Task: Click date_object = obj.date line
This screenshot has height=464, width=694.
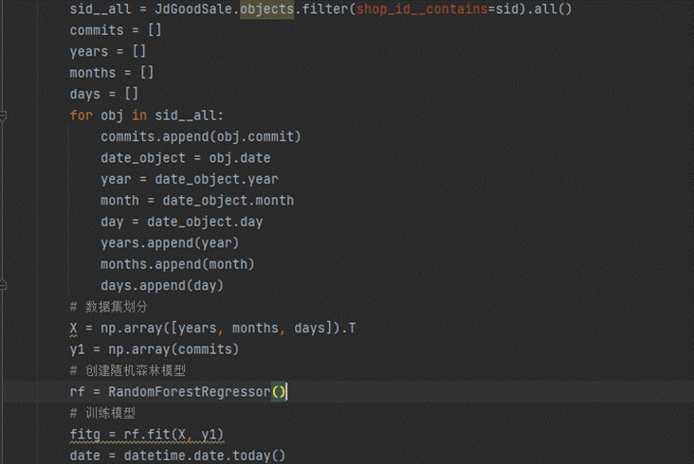Action: 186,158
